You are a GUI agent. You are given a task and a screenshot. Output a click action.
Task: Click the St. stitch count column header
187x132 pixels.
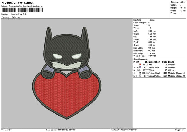(x=146, y=62)
